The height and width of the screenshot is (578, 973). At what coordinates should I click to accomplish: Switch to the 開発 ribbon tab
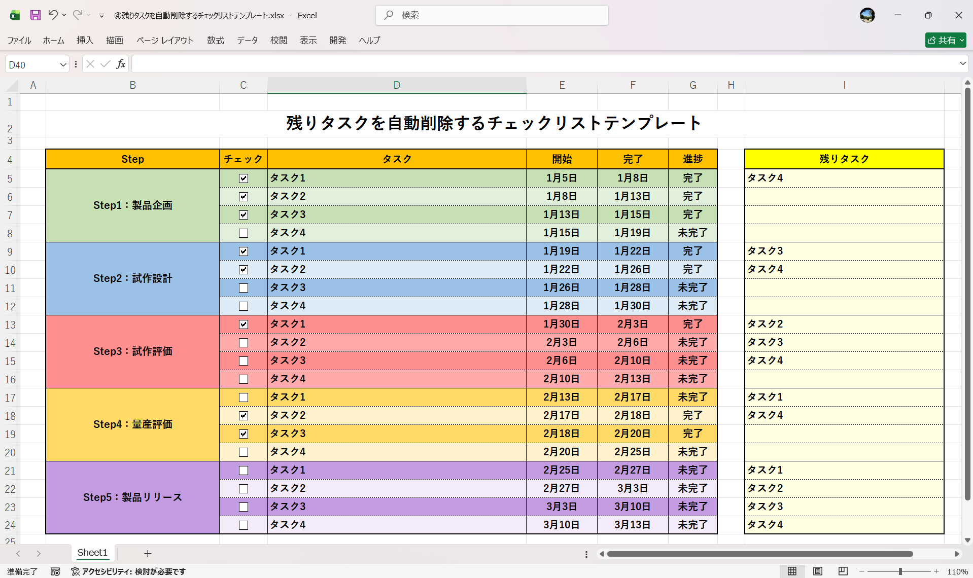click(337, 41)
